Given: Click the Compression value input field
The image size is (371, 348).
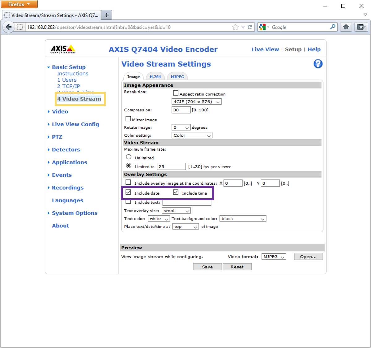Looking at the screenshot, I should tap(181, 110).
